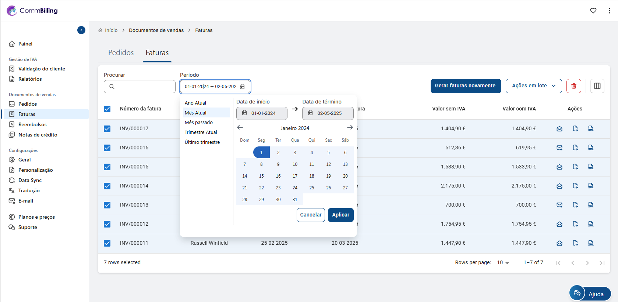Viewport: 618px width, 302px height.
Task: Deselect the INV/000012 row checkbox
Action: pos(107,224)
